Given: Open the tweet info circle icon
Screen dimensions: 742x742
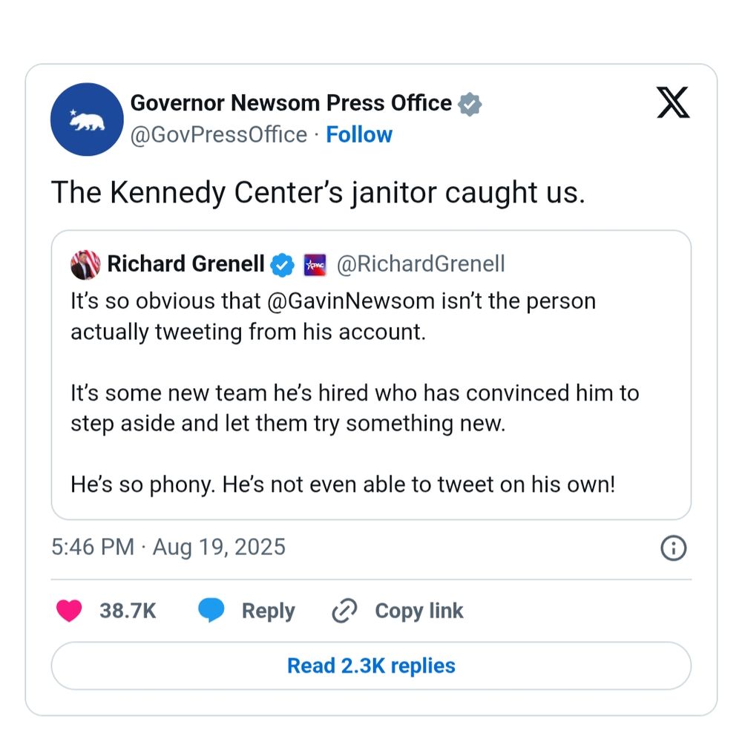Looking at the screenshot, I should tap(674, 548).
